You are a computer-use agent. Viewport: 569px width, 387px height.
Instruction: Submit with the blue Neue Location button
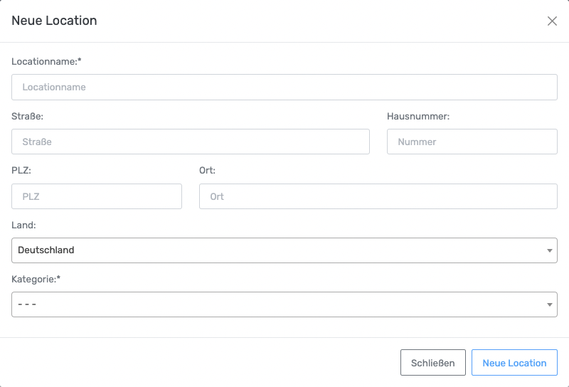(514, 363)
